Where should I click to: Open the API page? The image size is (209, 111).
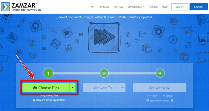click(93, 7)
